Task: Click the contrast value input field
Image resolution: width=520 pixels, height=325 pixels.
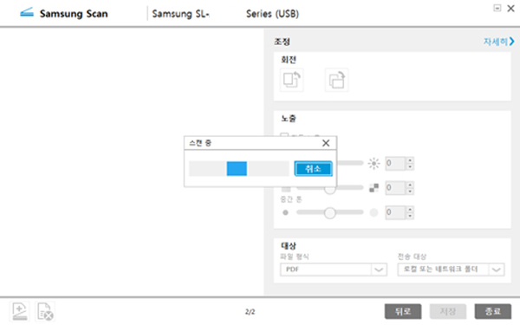Action: [x=396, y=188]
